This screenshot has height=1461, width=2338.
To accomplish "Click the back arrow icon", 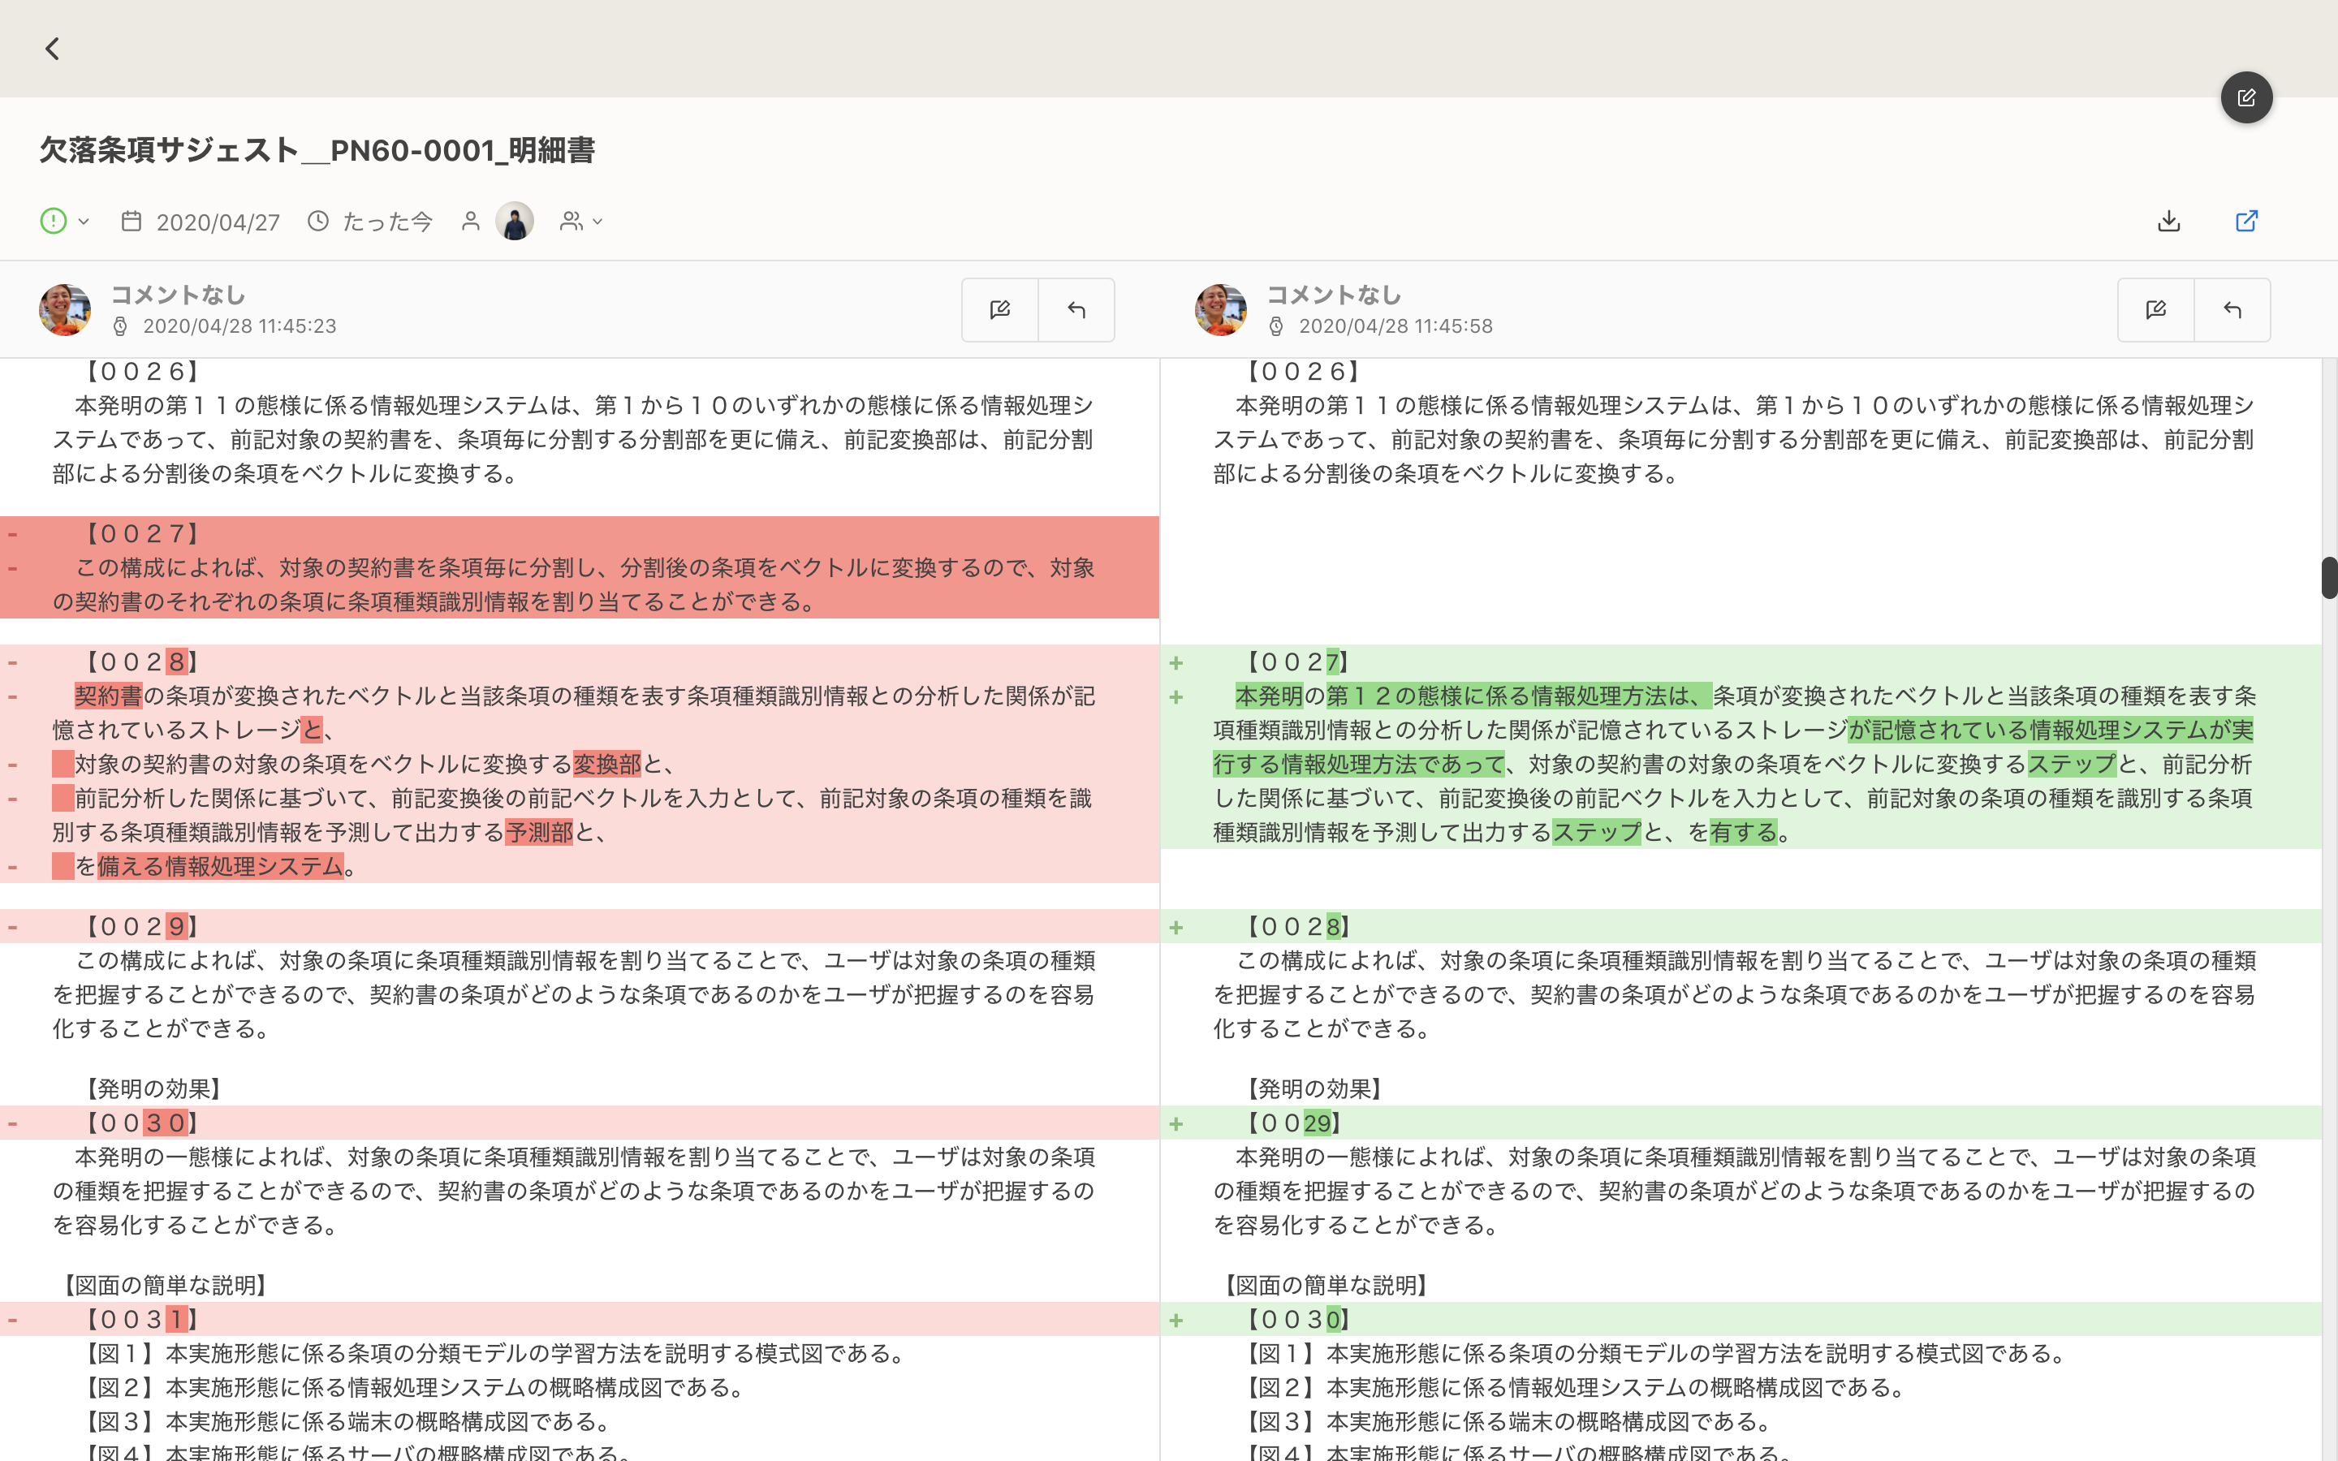I will click(x=52, y=49).
